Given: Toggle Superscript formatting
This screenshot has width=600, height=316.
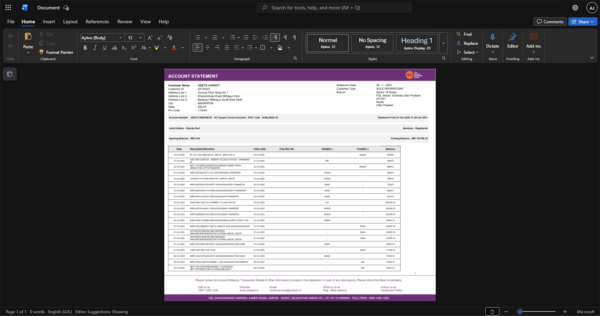Looking at the screenshot, I should coord(134,47).
